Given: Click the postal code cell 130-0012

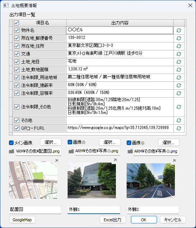Looking at the screenshot, I should click(x=120, y=38).
